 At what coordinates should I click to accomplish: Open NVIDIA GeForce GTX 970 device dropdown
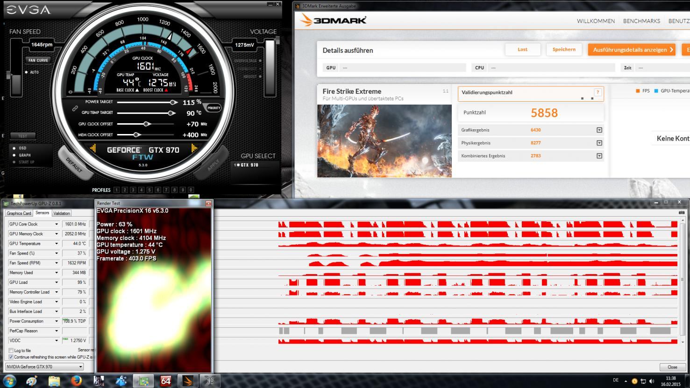coord(44,367)
